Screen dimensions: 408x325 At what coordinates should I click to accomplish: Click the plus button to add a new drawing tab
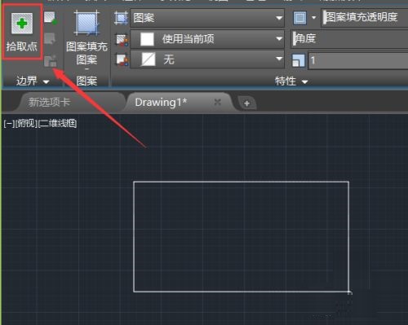click(246, 103)
